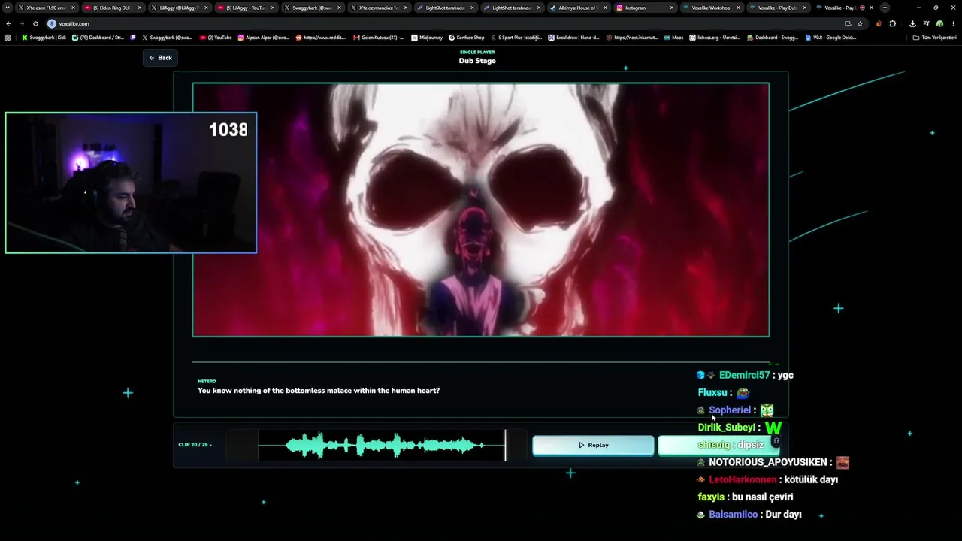Switch to the LilAggy X tab
This screenshot has width=962, height=541.
pyautogui.click(x=178, y=8)
